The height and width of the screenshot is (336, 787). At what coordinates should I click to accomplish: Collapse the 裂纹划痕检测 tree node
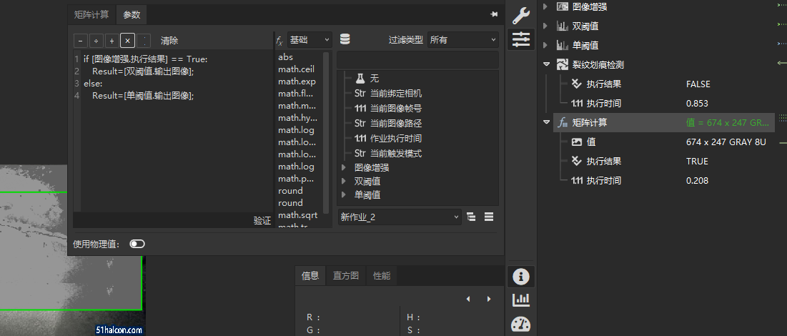546,64
